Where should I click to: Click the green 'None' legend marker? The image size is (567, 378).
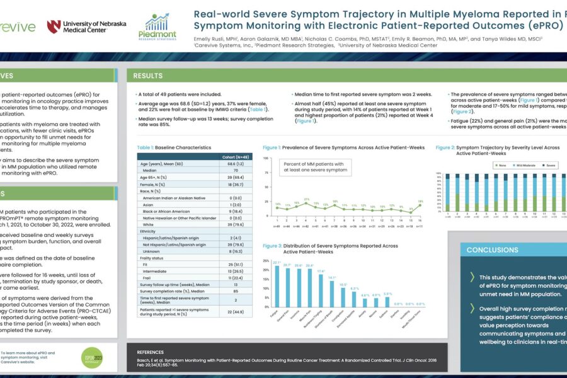tap(498, 166)
